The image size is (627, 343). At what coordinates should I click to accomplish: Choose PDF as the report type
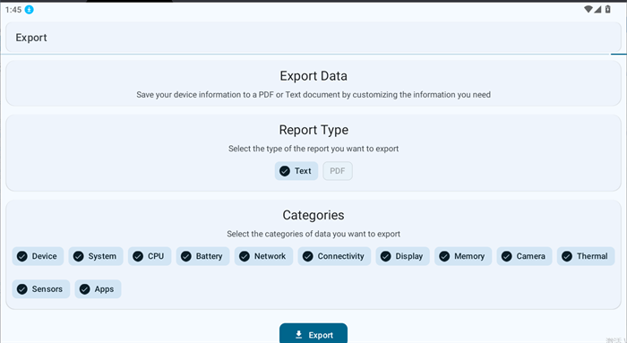pos(338,171)
